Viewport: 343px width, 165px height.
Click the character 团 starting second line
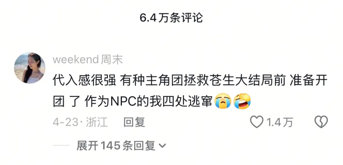59,101
